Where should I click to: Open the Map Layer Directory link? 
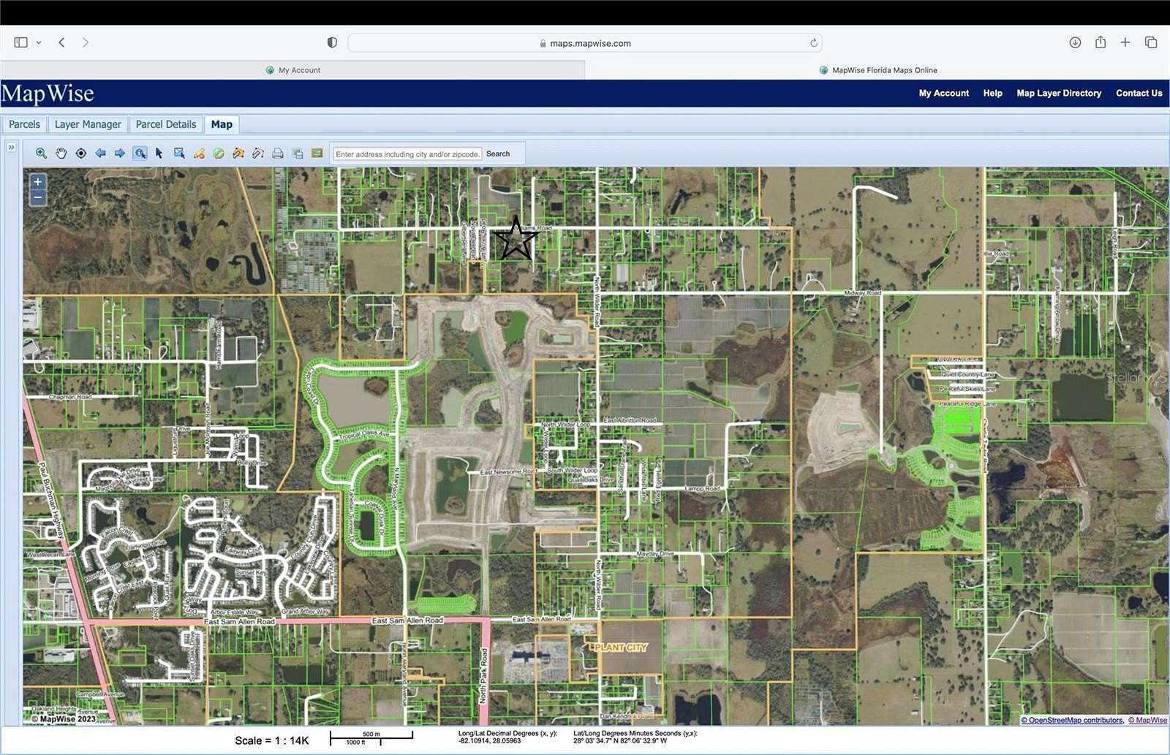click(1058, 93)
